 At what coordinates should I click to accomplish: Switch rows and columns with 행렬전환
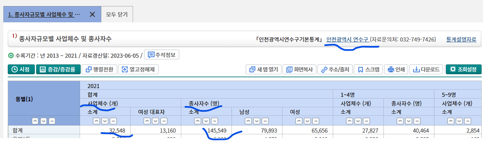tap(99, 69)
